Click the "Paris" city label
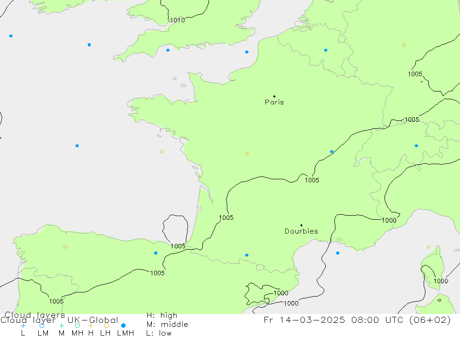The width and height of the screenshot is (460, 337). tap(274, 102)
